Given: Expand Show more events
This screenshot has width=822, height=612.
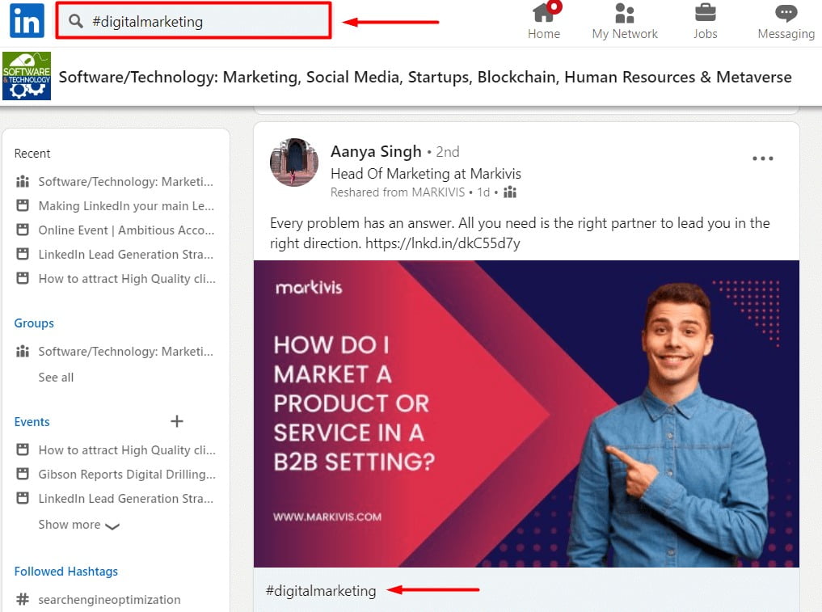Looking at the screenshot, I should click(79, 525).
